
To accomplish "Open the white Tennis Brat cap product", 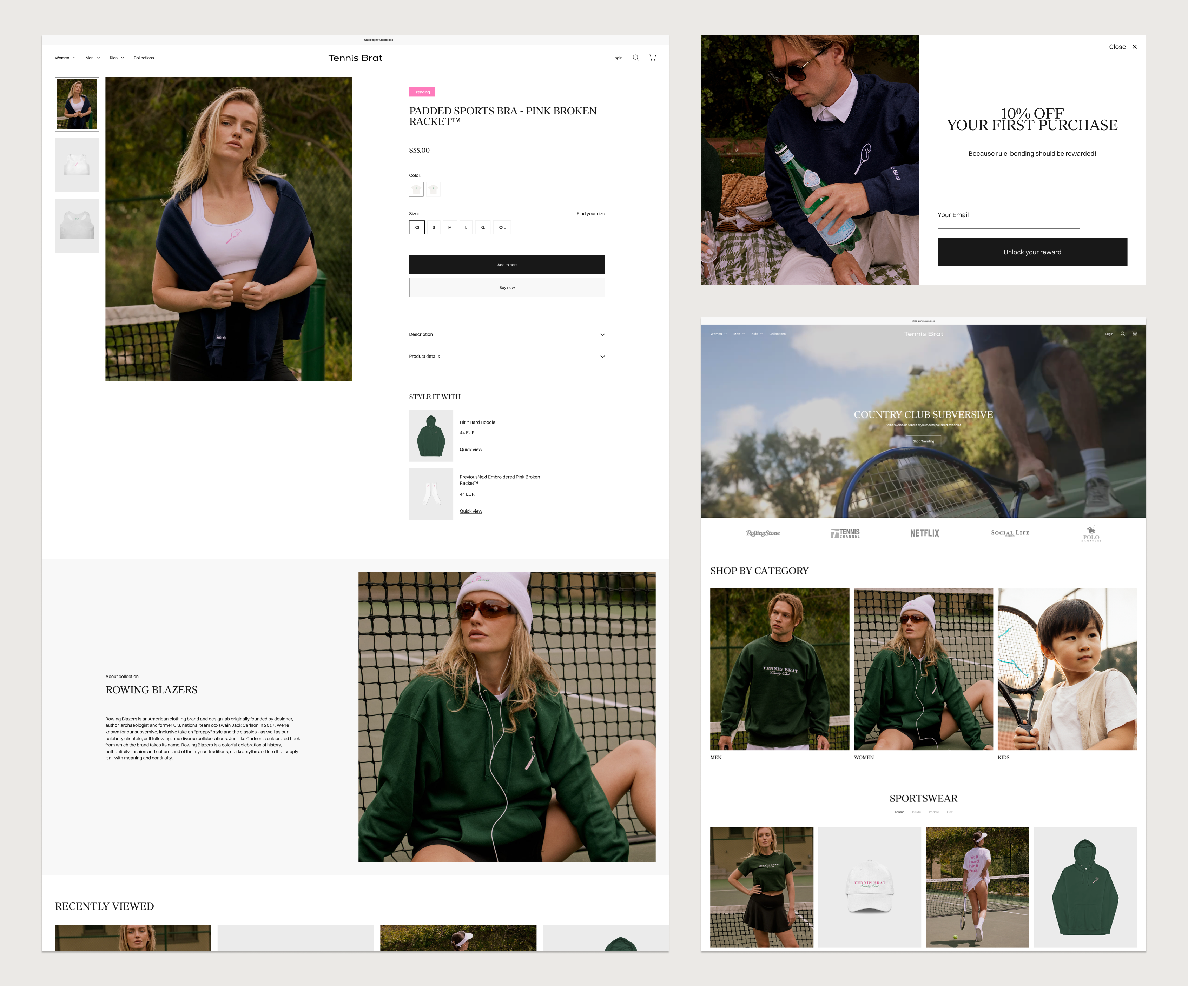I will 870,887.
